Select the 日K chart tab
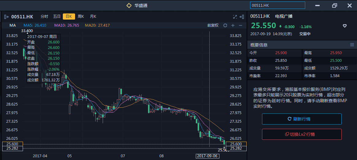This screenshot has width=357, height=160. coord(69,17)
